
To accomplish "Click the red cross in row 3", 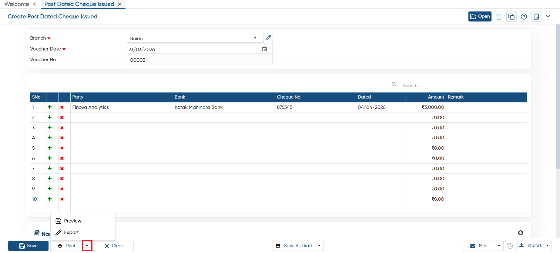I will tap(62, 128).
